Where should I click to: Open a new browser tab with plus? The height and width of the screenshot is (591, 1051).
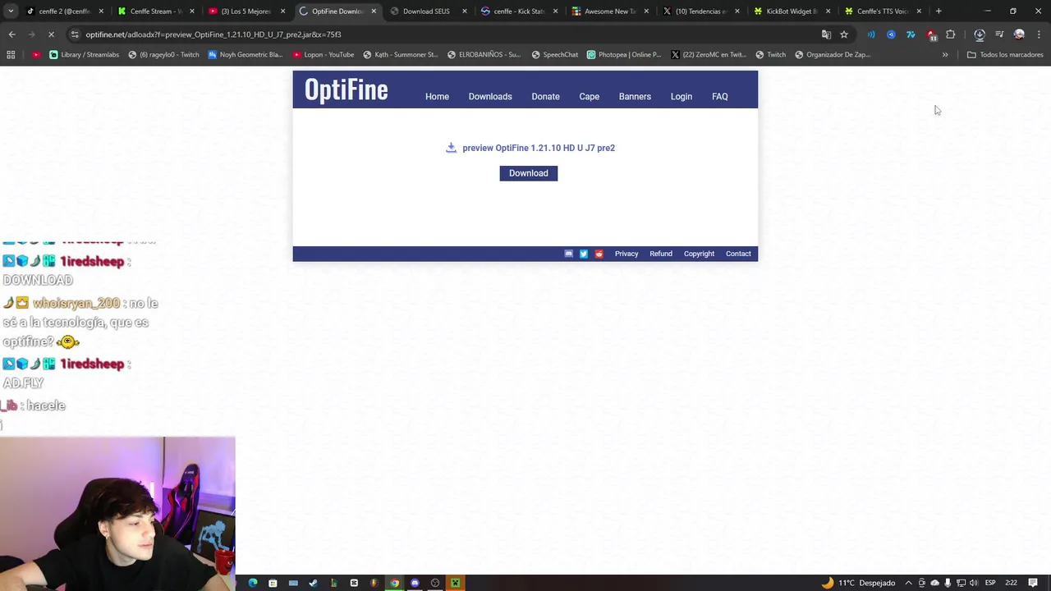point(939,11)
